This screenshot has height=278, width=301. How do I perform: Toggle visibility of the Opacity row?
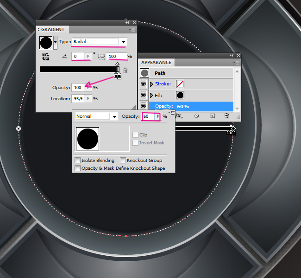[143, 106]
